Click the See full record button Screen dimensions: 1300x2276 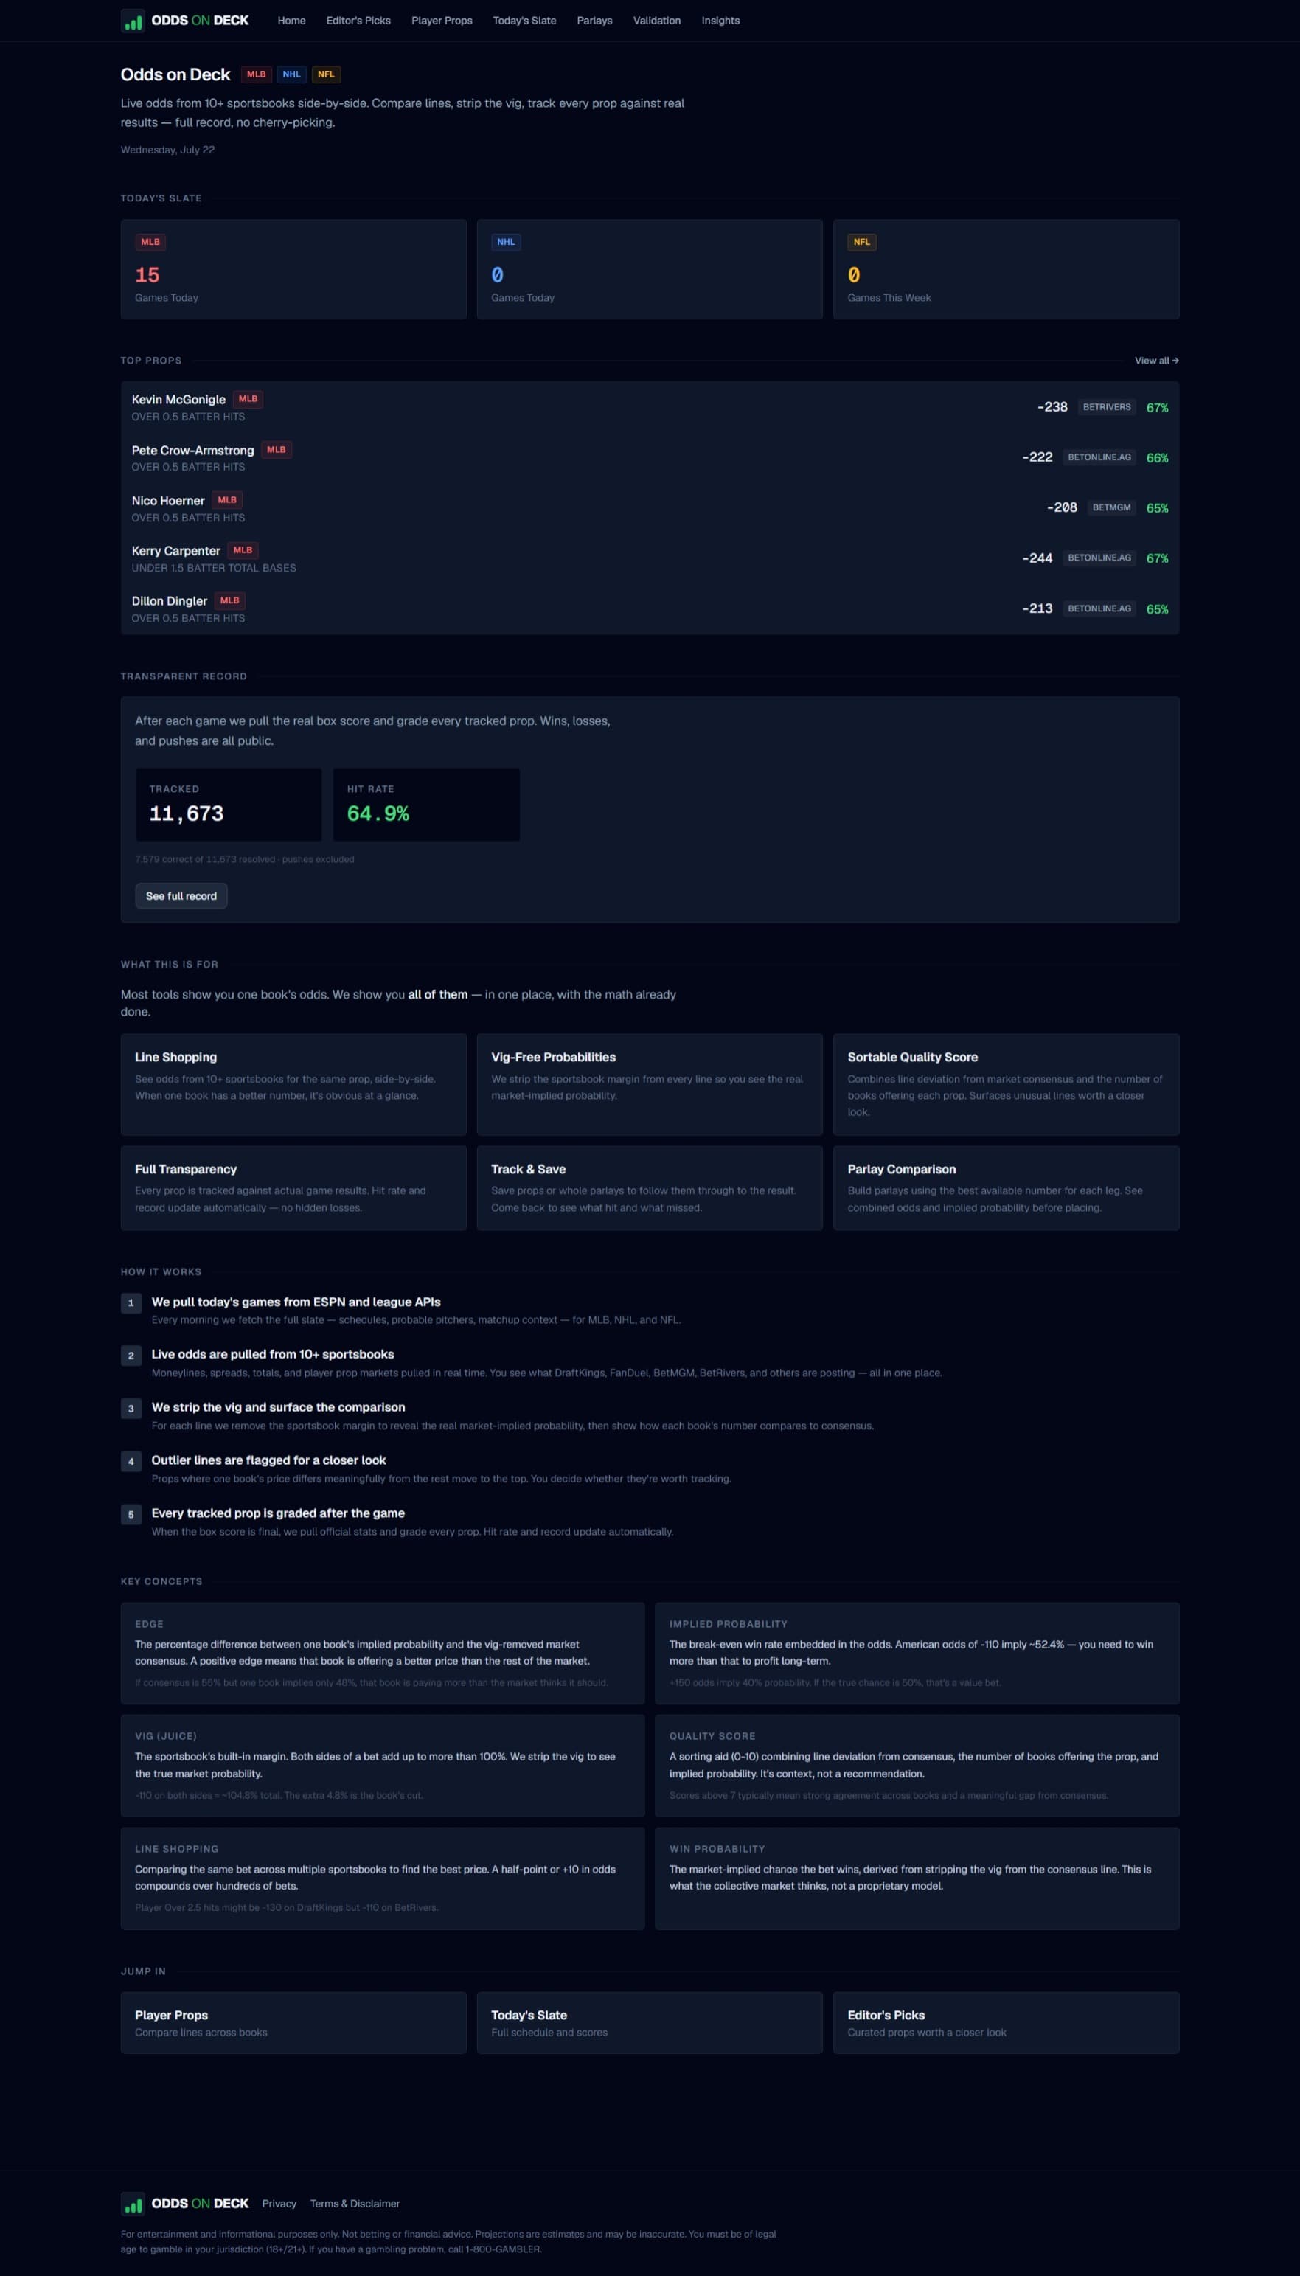click(181, 895)
